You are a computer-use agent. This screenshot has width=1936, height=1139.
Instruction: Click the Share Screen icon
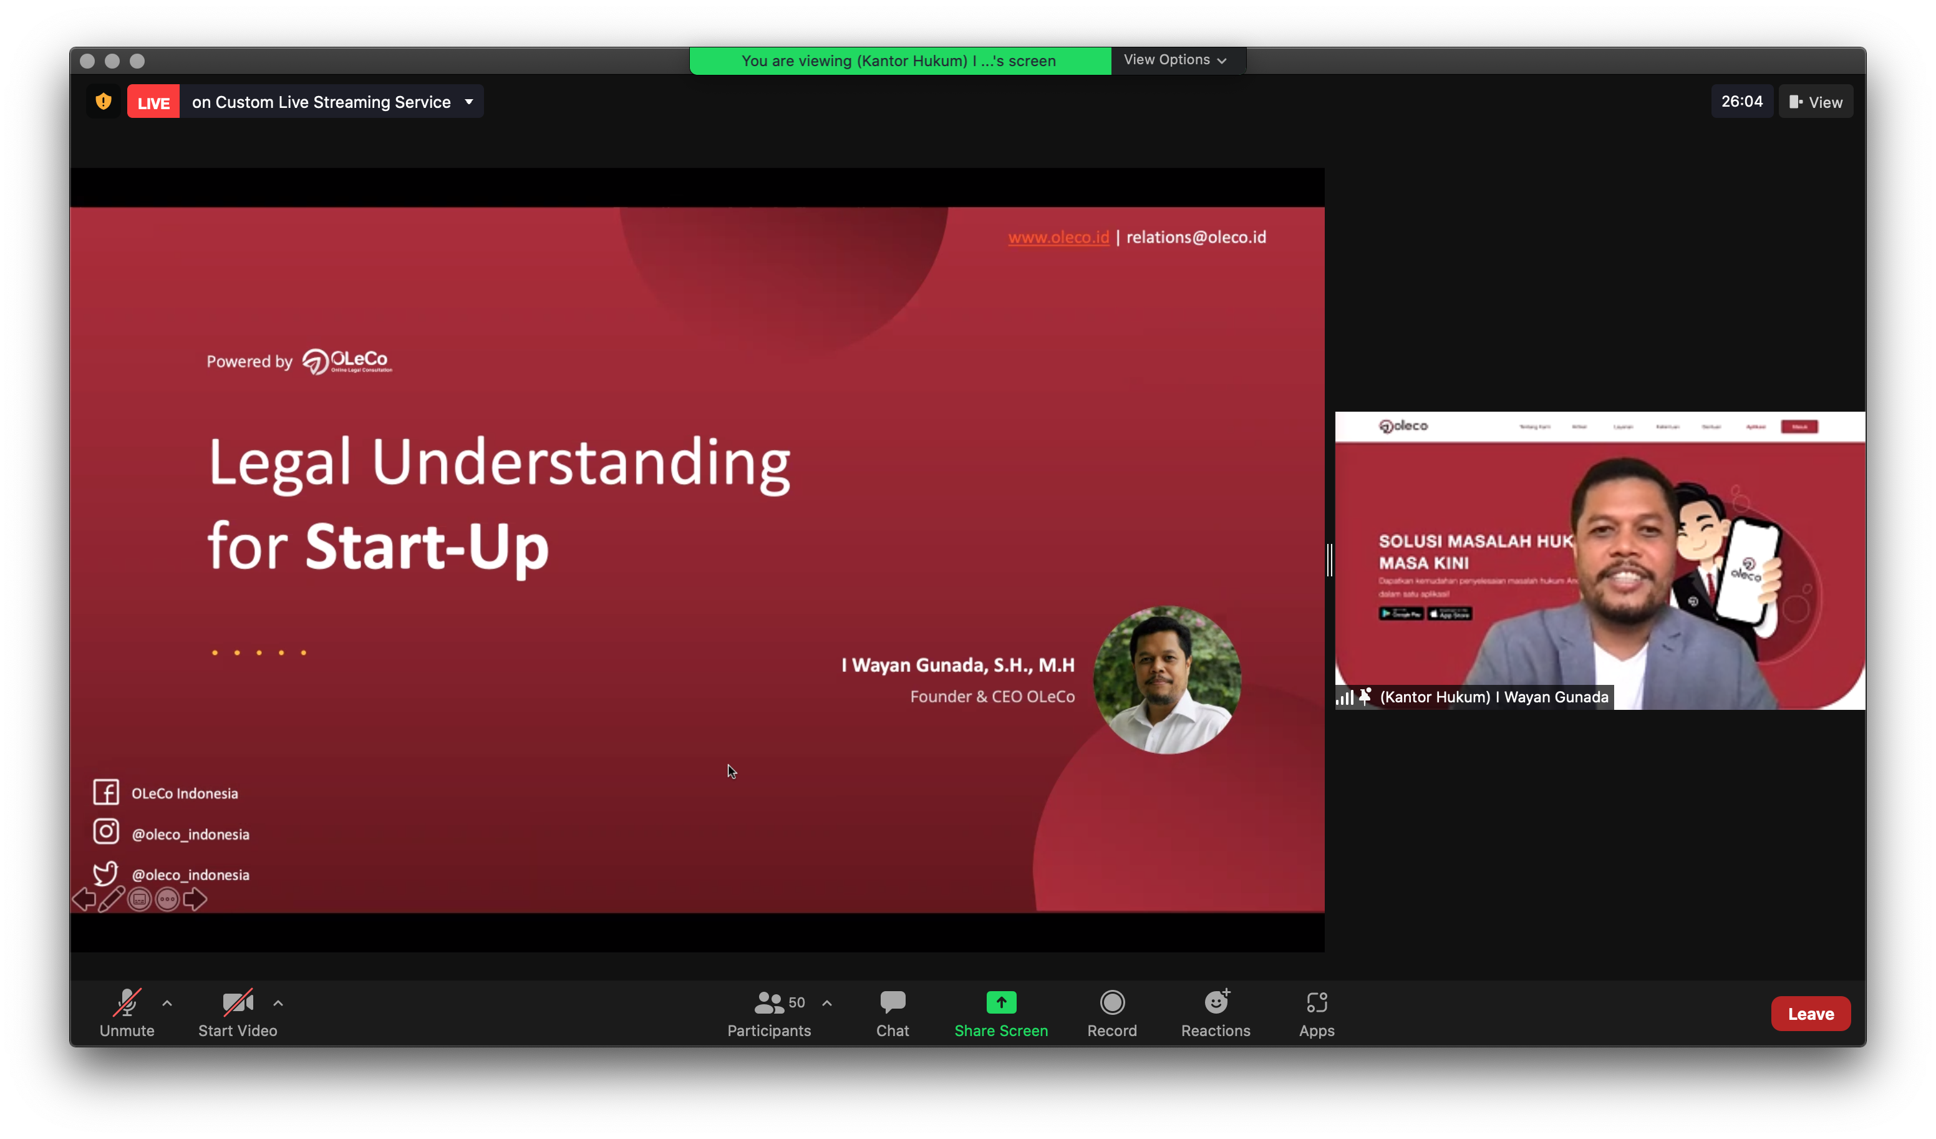[x=1000, y=1002]
